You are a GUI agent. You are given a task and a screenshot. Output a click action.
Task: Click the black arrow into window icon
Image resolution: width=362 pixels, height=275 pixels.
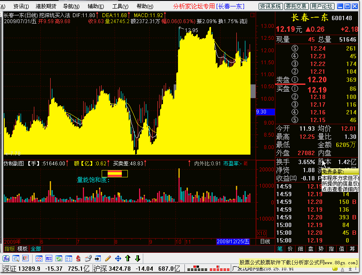[98, 259]
